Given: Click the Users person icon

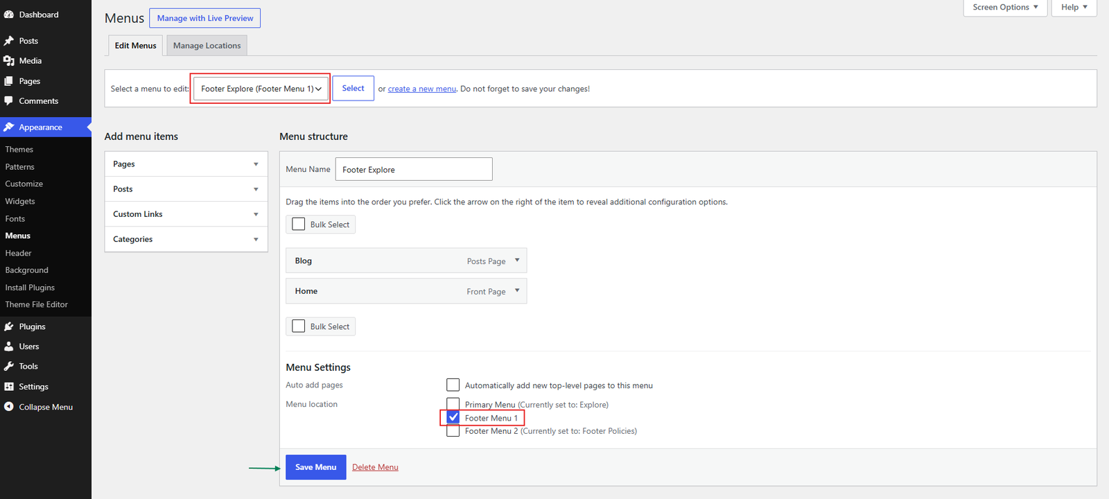Looking at the screenshot, I should coord(9,347).
